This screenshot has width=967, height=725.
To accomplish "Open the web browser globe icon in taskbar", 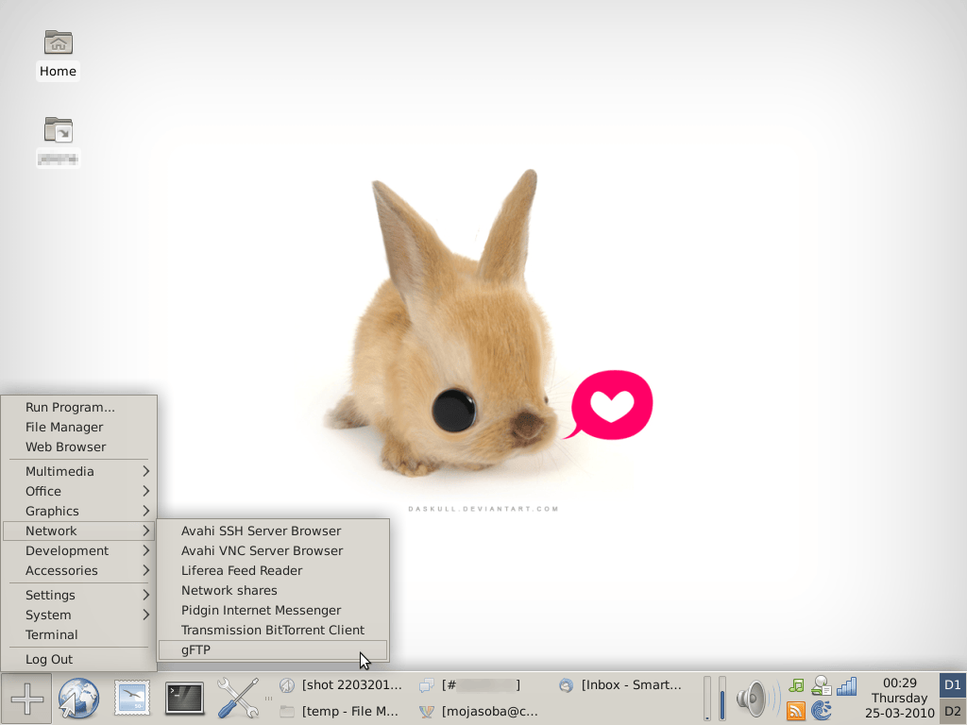I will click(78, 699).
